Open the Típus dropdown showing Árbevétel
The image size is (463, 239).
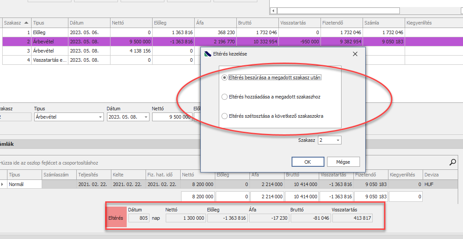tap(100, 117)
